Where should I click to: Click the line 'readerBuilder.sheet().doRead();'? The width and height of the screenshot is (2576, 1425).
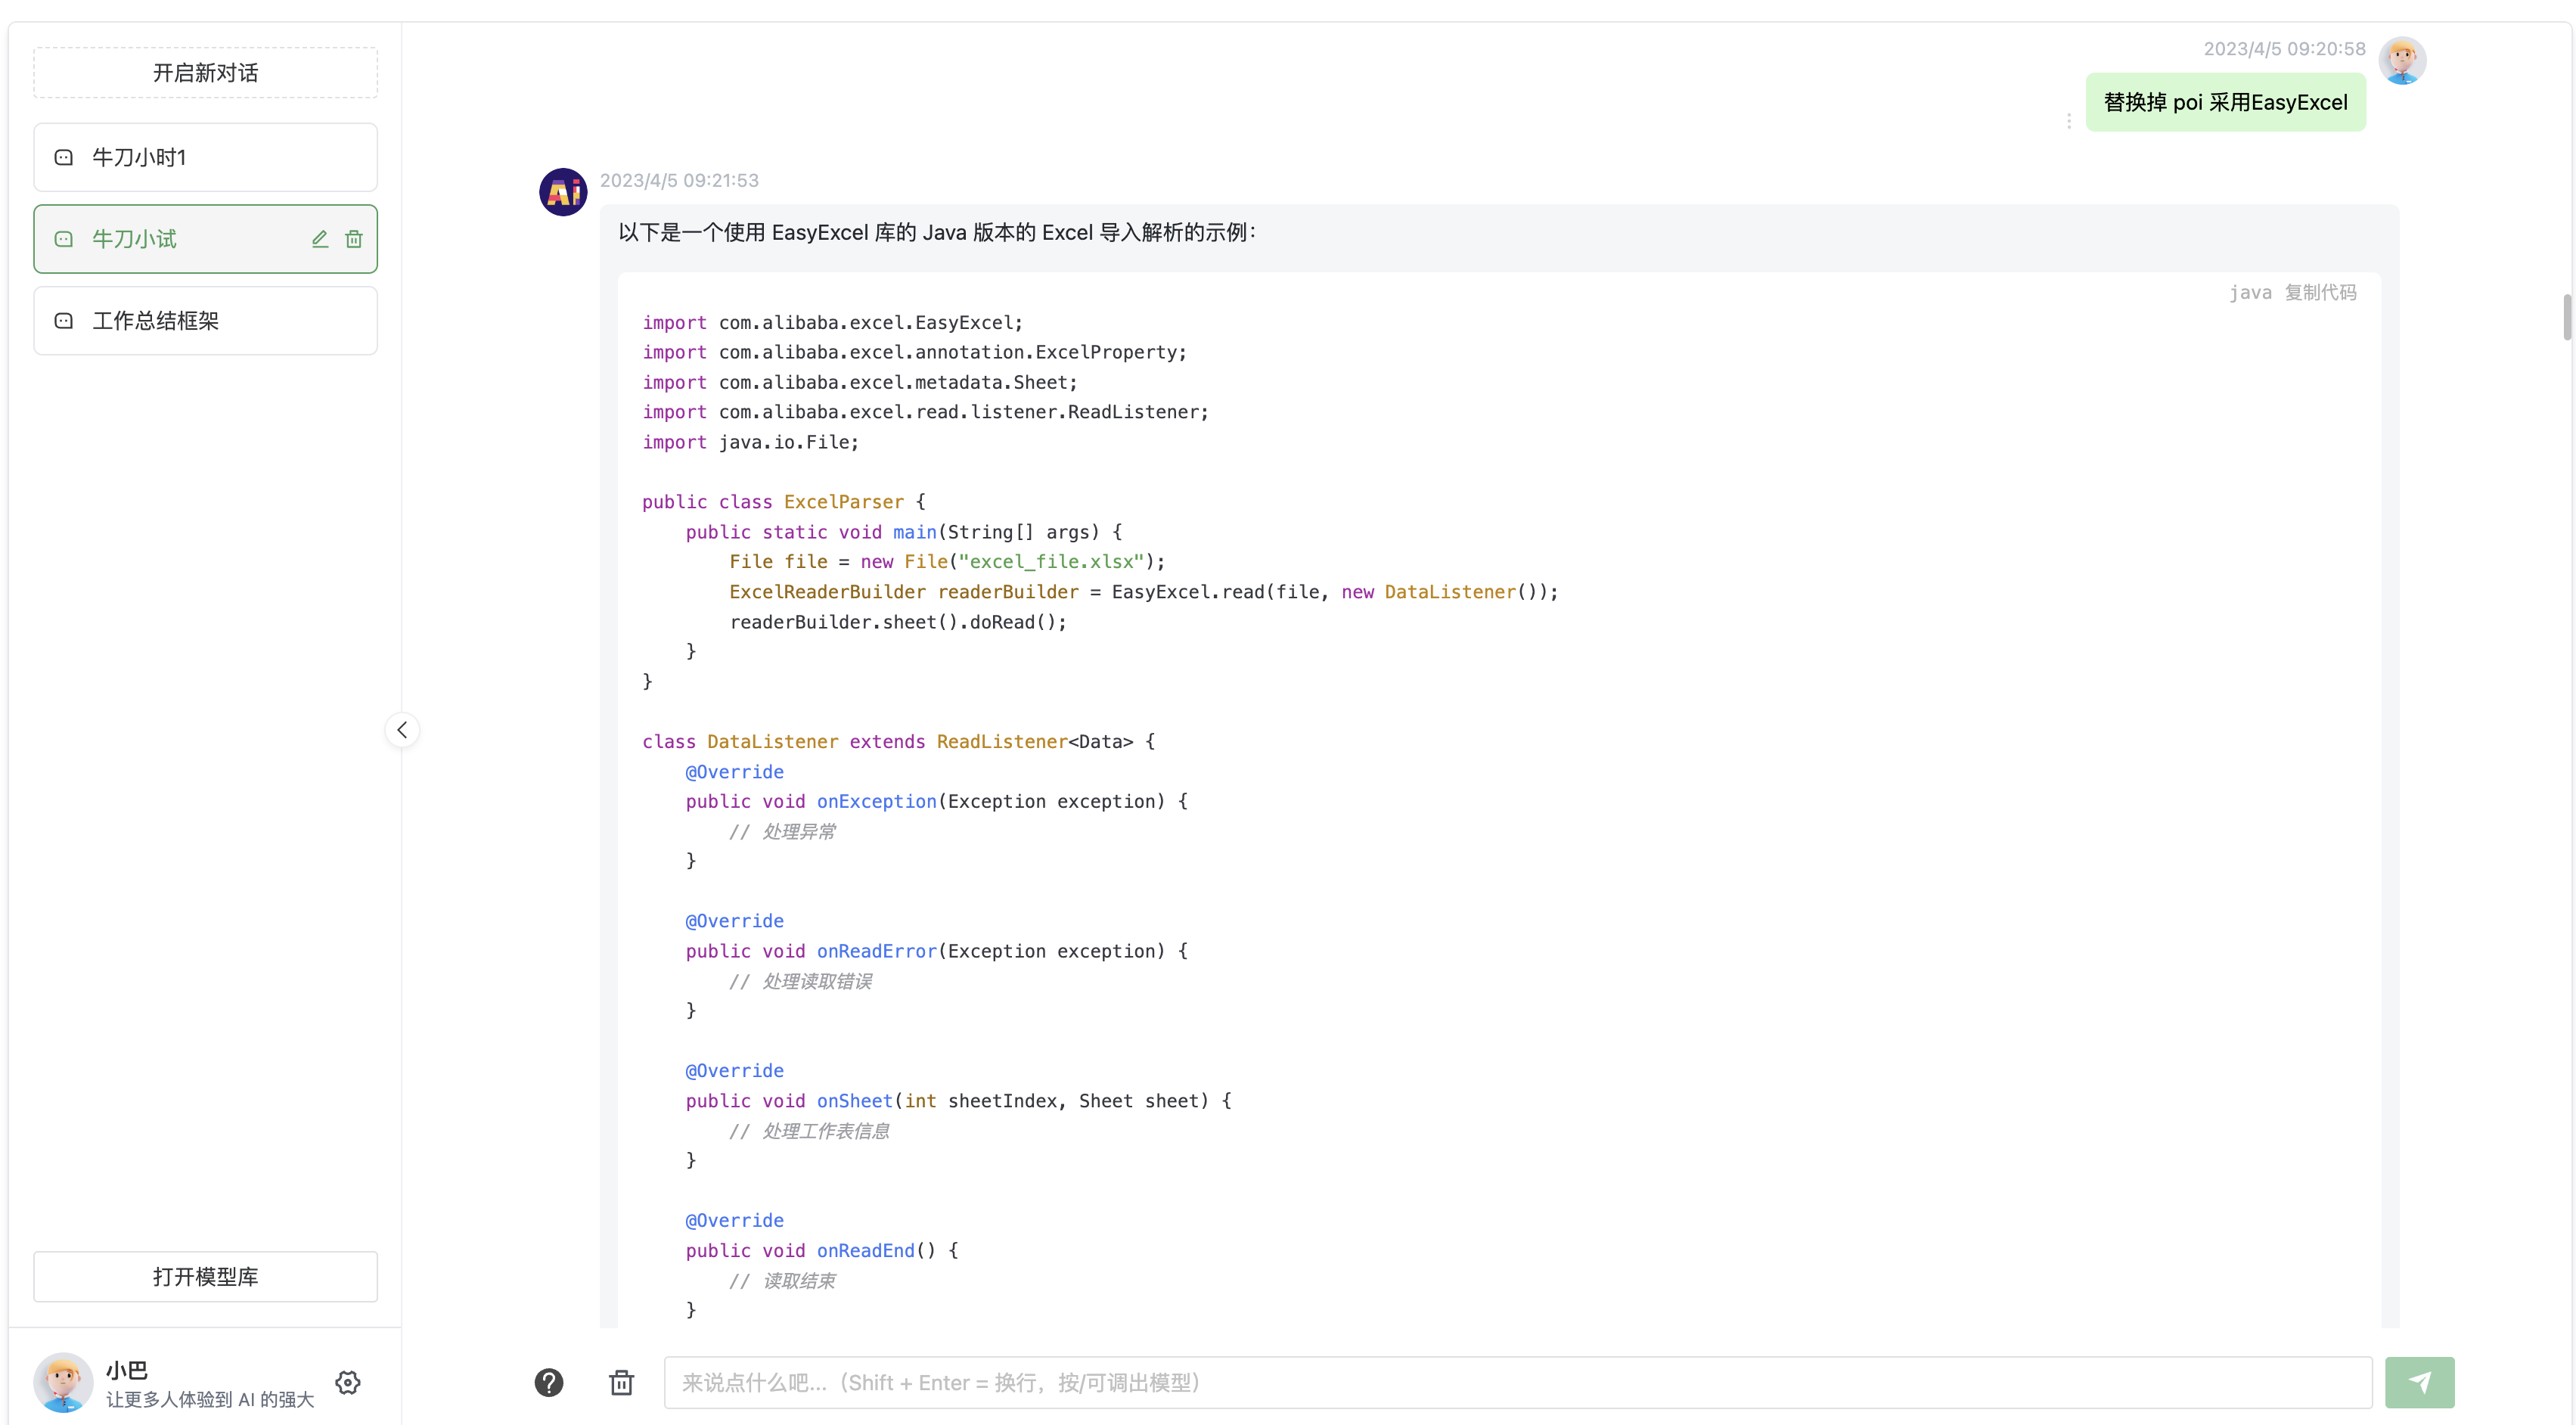(x=898, y=622)
